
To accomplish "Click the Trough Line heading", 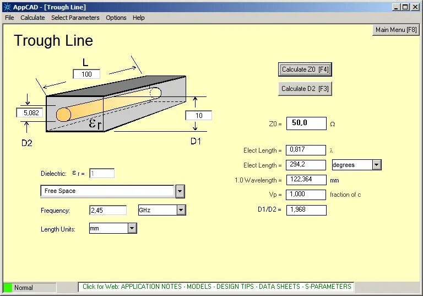I will pos(53,41).
